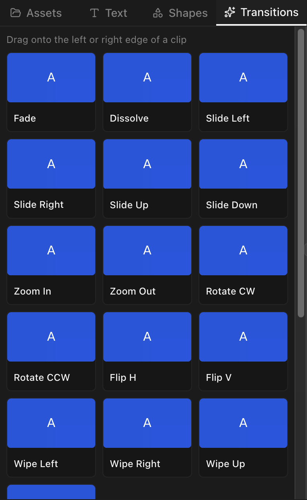This screenshot has height=500, width=307.
Task: Click the Assets folder icon
Action: pos(16,13)
